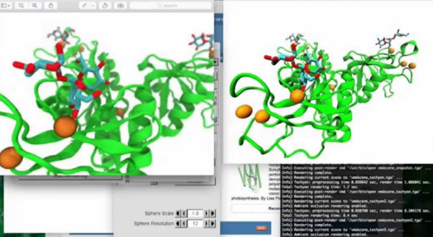Click the zoom in magnifier icon
Screen dimensions: 433x237
(35, 6)
